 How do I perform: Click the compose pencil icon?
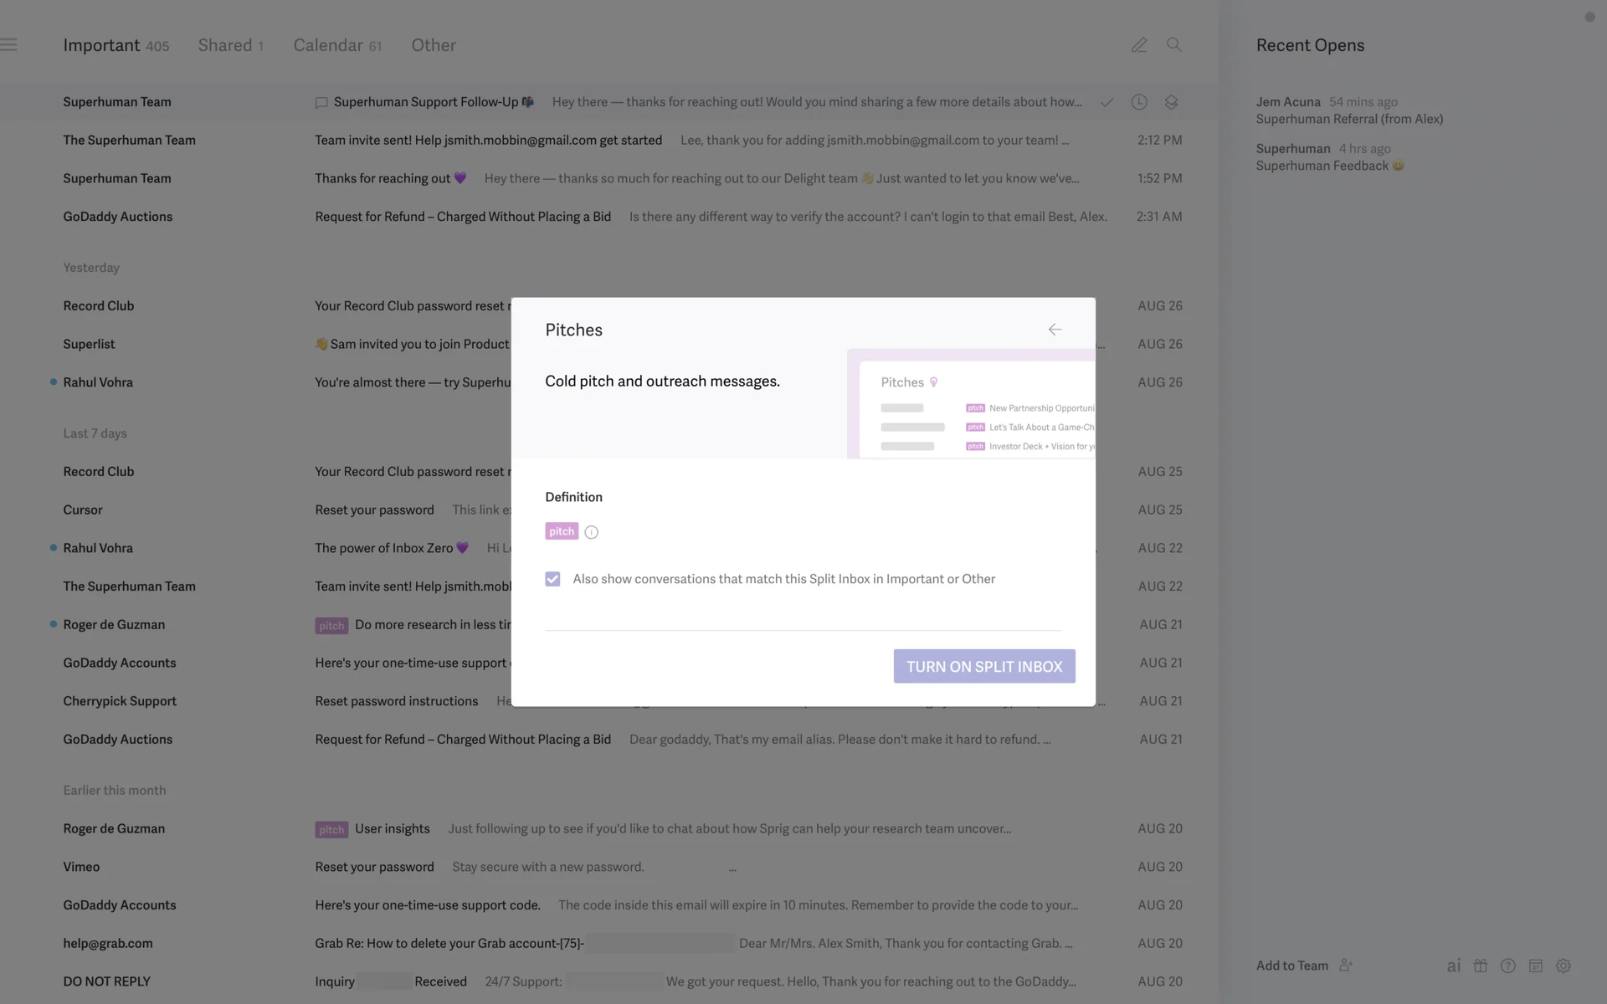click(x=1139, y=45)
